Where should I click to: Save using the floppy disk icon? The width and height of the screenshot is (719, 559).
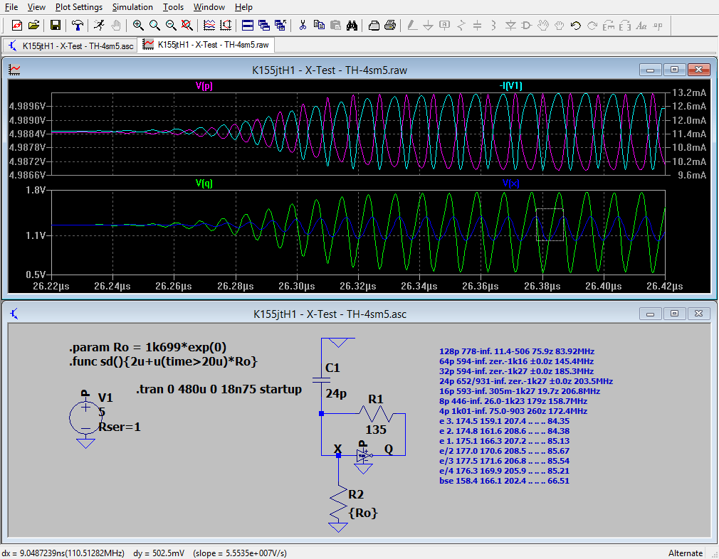click(x=56, y=26)
